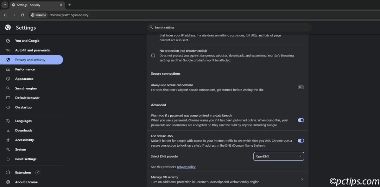Enable Always use secure connections toggle
380x187 pixels.
pyautogui.click(x=301, y=87)
